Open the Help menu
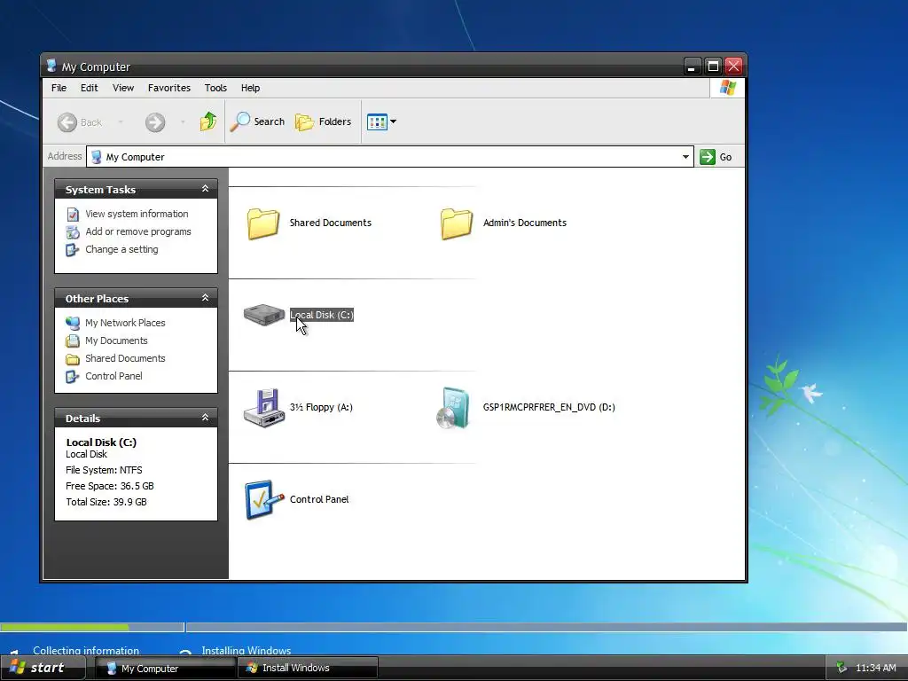Viewport: 908px width, 681px height. (250, 88)
